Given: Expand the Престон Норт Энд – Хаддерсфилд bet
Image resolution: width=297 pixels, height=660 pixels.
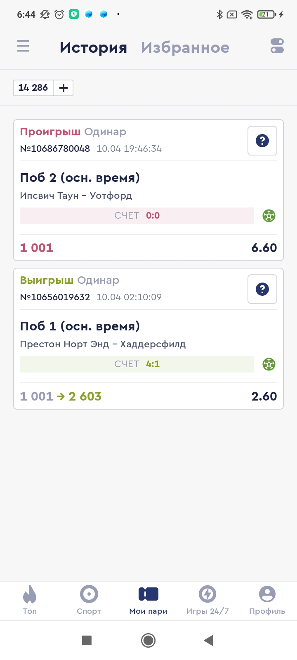Looking at the screenshot, I should click(x=124, y=334).
